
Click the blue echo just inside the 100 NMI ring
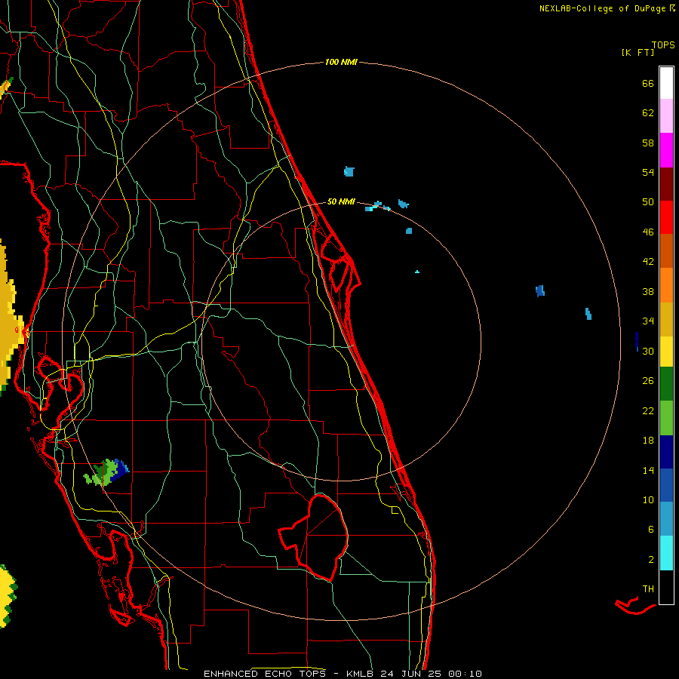588,314
